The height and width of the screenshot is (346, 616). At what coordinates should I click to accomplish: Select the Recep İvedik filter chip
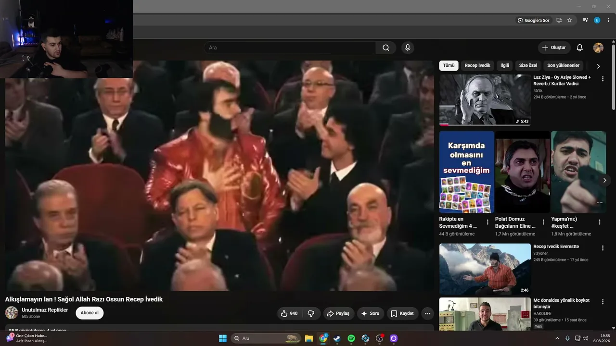(477, 65)
